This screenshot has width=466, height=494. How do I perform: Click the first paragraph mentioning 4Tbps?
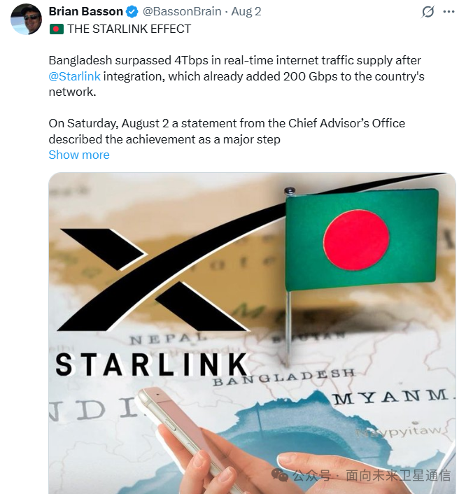click(x=236, y=76)
